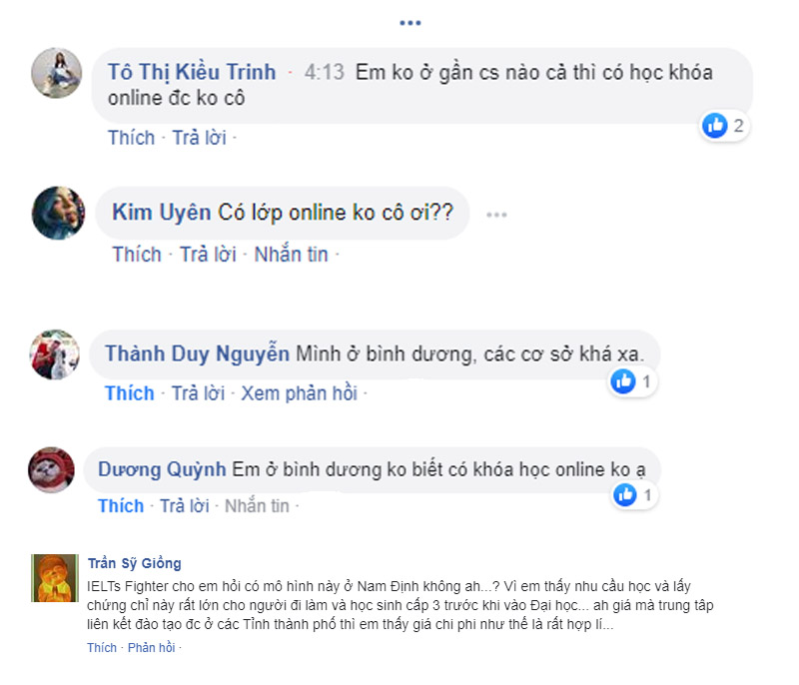Image resolution: width=799 pixels, height=685 pixels.
Task: Toggle Thích under Dương Quỳnh's comment
Action: pyautogui.click(x=121, y=506)
